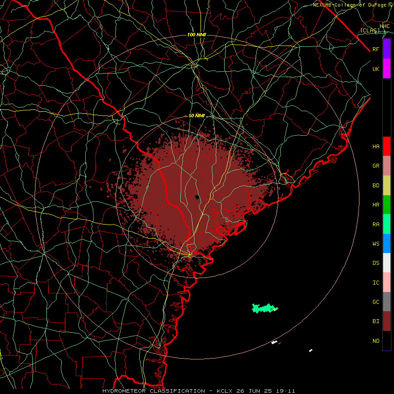Click the green rain echo offshore
The width and height of the screenshot is (394, 394).
coord(264,308)
